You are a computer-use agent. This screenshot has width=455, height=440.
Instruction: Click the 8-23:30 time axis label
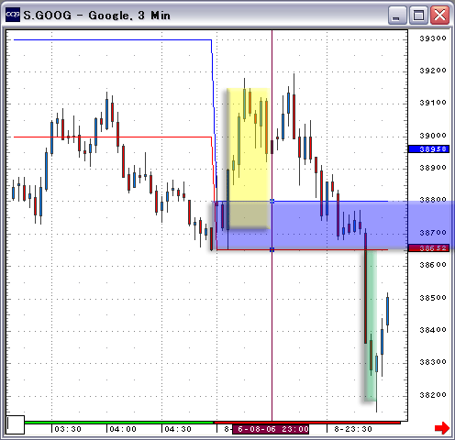[353, 429]
